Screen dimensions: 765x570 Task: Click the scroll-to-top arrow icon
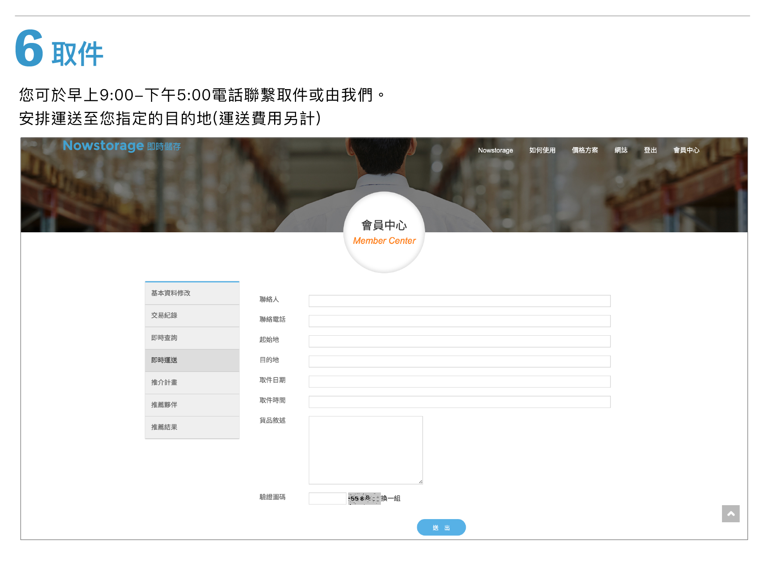tap(730, 514)
